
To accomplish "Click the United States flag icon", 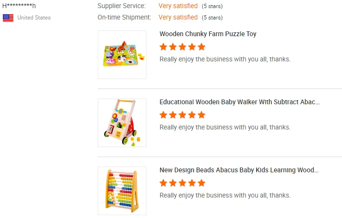I will pos(8,18).
